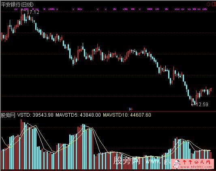The width and height of the screenshot is (216, 171).
Task: Click the 12.59 low price label
Action: 202,104
